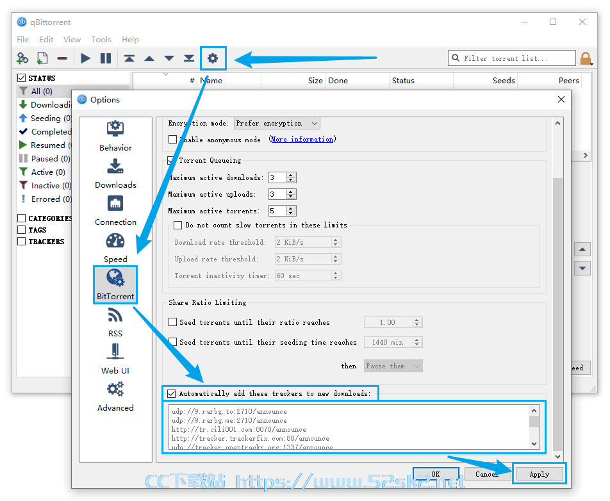Image resolution: width=610 pixels, height=501 pixels.
Task: Select the BitTorrent options section
Action: click(115, 284)
